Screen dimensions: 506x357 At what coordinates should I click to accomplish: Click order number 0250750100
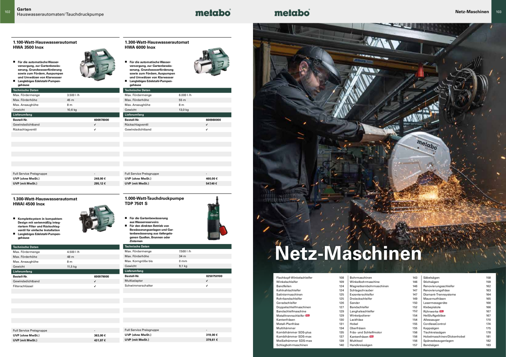pyautogui.click(x=214, y=276)
